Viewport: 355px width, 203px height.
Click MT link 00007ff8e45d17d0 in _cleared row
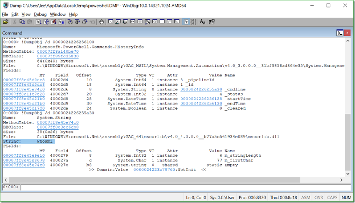coord(24,108)
